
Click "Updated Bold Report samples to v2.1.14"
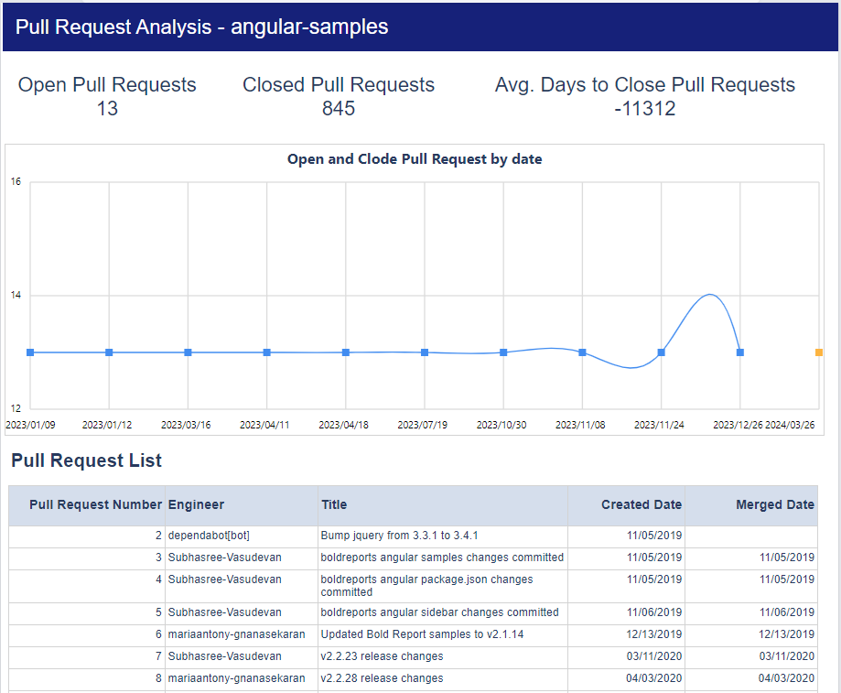point(413,634)
